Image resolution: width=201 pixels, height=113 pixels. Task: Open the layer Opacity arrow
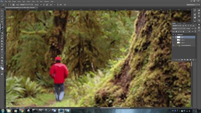[195, 29]
